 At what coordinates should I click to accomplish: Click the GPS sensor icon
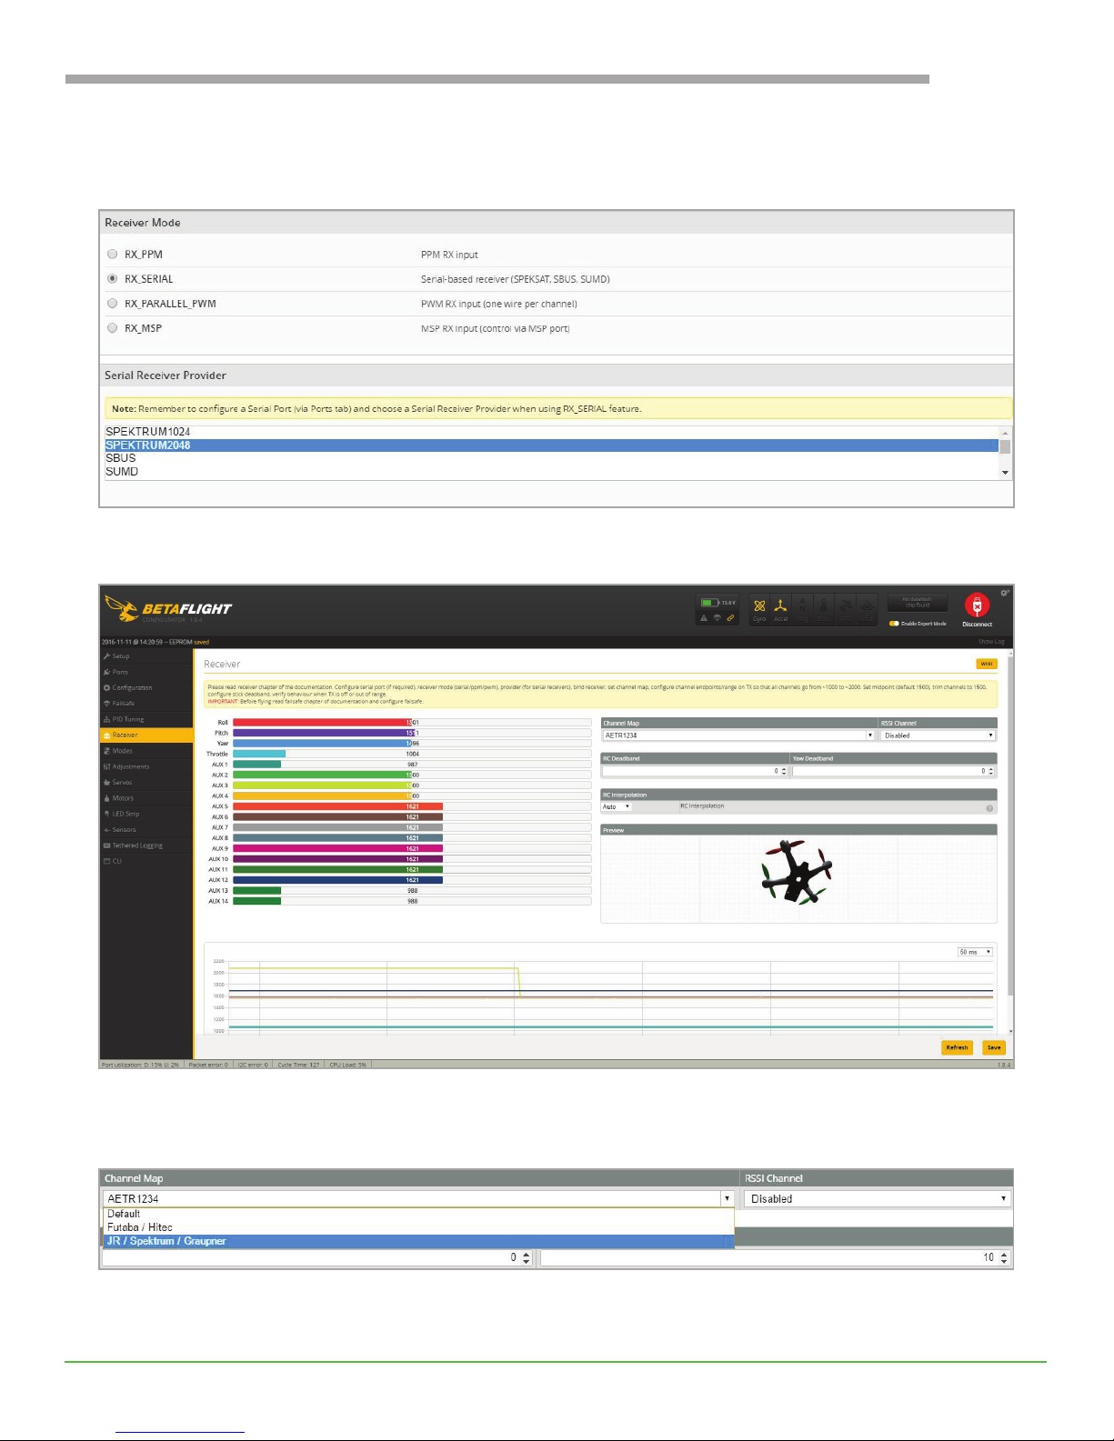point(846,609)
